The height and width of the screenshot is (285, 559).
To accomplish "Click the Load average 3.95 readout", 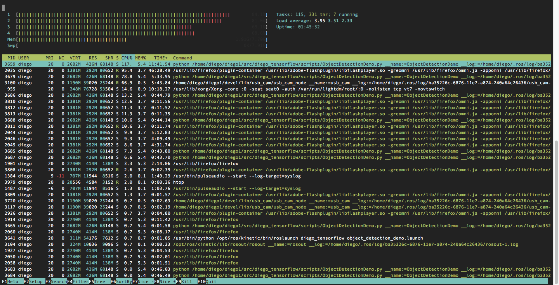I will (314, 21).
